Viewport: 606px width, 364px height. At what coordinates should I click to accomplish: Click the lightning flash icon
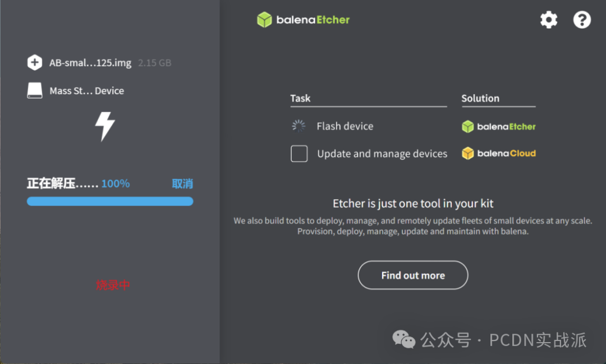point(106,127)
